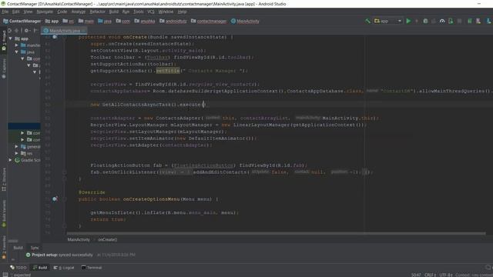493x277 pixels.
Task: Switch to the Build tab in Build panel
Action: coord(18,248)
